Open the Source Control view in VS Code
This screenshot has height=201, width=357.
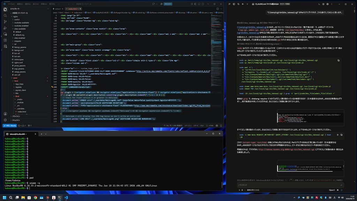tap(5, 22)
